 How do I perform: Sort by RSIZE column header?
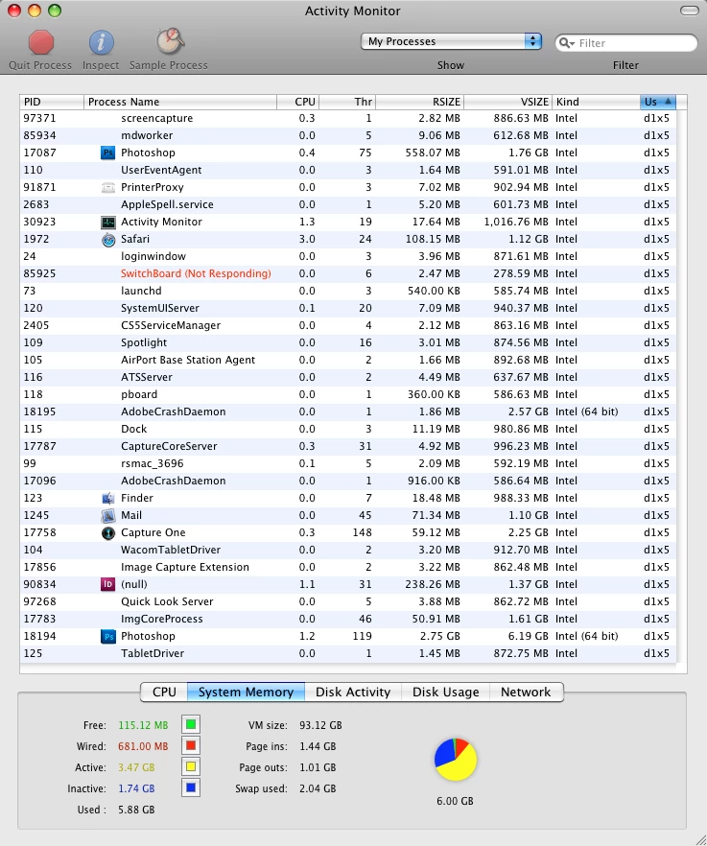coord(420,102)
